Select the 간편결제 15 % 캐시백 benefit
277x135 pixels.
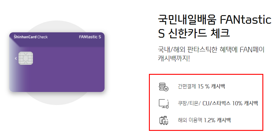201,86
